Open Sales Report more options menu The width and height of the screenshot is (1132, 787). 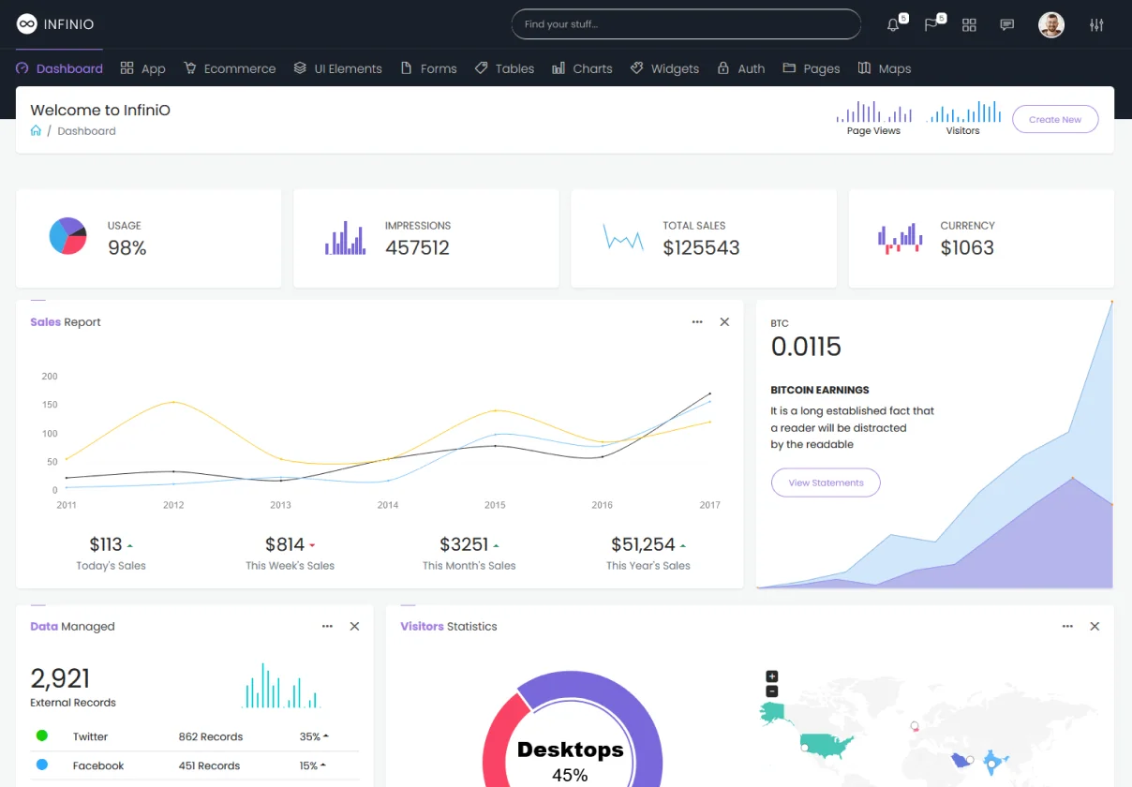point(697,321)
